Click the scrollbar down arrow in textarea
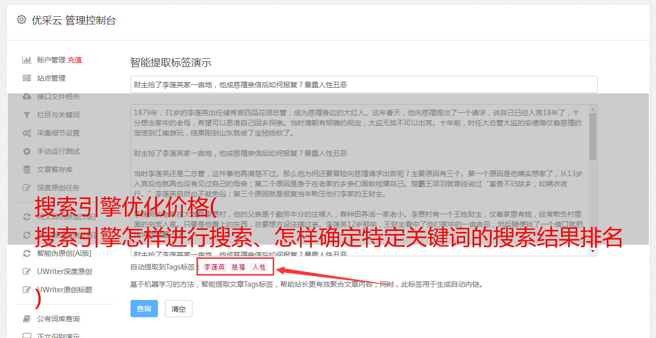The image size is (656, 338). pos(593,251)
